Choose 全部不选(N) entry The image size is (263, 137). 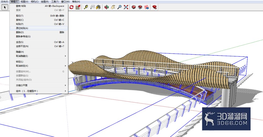point(39,46)
